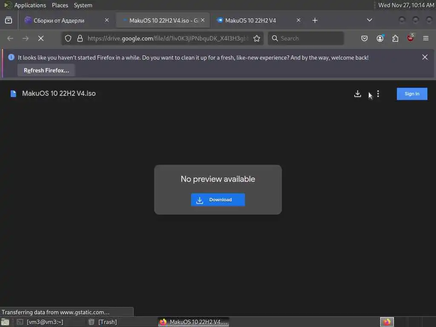The width and height of the screenshot is (436, 327).
Task: Open the Save to Pocket icon
Action: point(364,38)
